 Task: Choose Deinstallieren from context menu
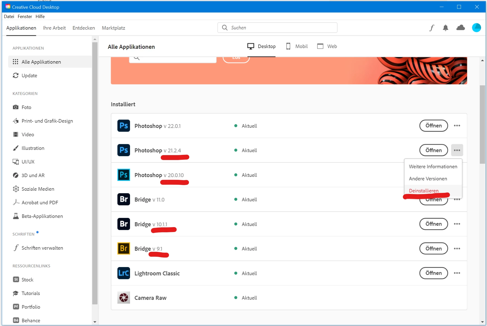(433, 191)
